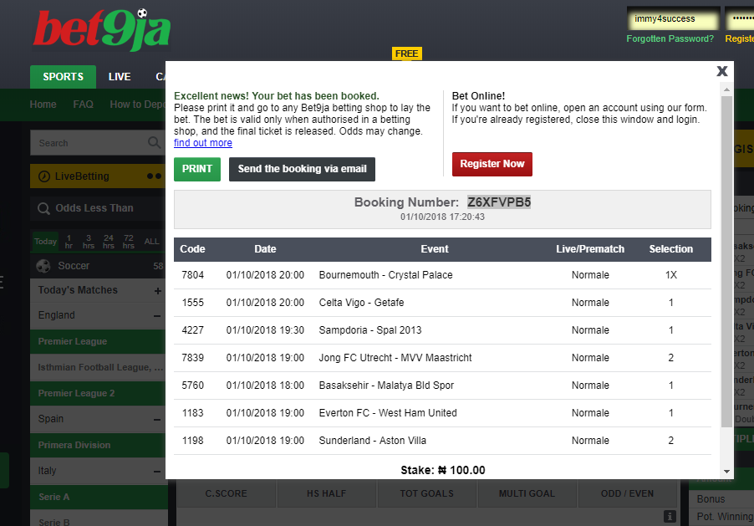Select the 3 hrs time filter

(89, 241)
